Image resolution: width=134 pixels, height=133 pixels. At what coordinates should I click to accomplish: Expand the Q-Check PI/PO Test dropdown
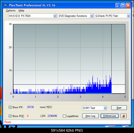pyautogui.click(x=128, y=16)
